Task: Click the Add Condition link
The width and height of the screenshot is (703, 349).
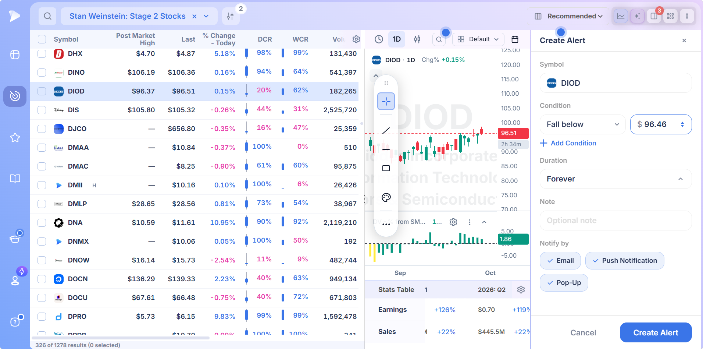Action: coord(568,143)
